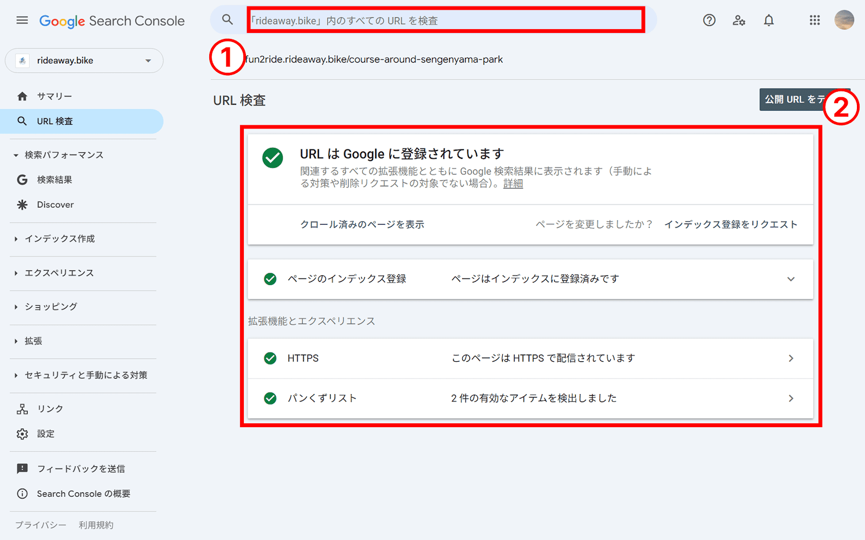Click the search magnifier icon

228,19
